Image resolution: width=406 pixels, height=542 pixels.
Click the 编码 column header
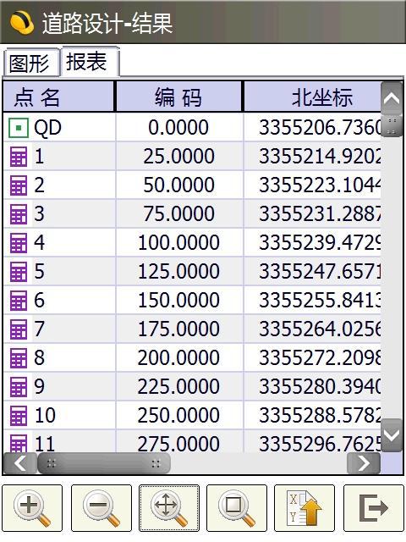point(178,97)
